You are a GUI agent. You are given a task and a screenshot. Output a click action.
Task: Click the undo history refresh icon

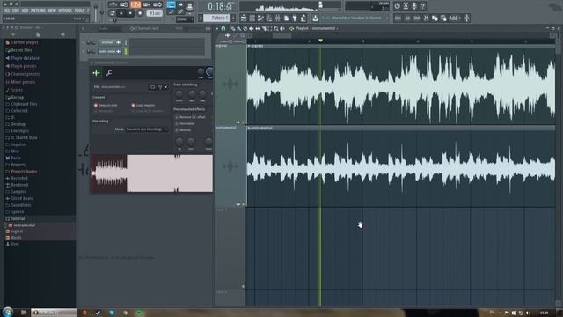(397, 6)
